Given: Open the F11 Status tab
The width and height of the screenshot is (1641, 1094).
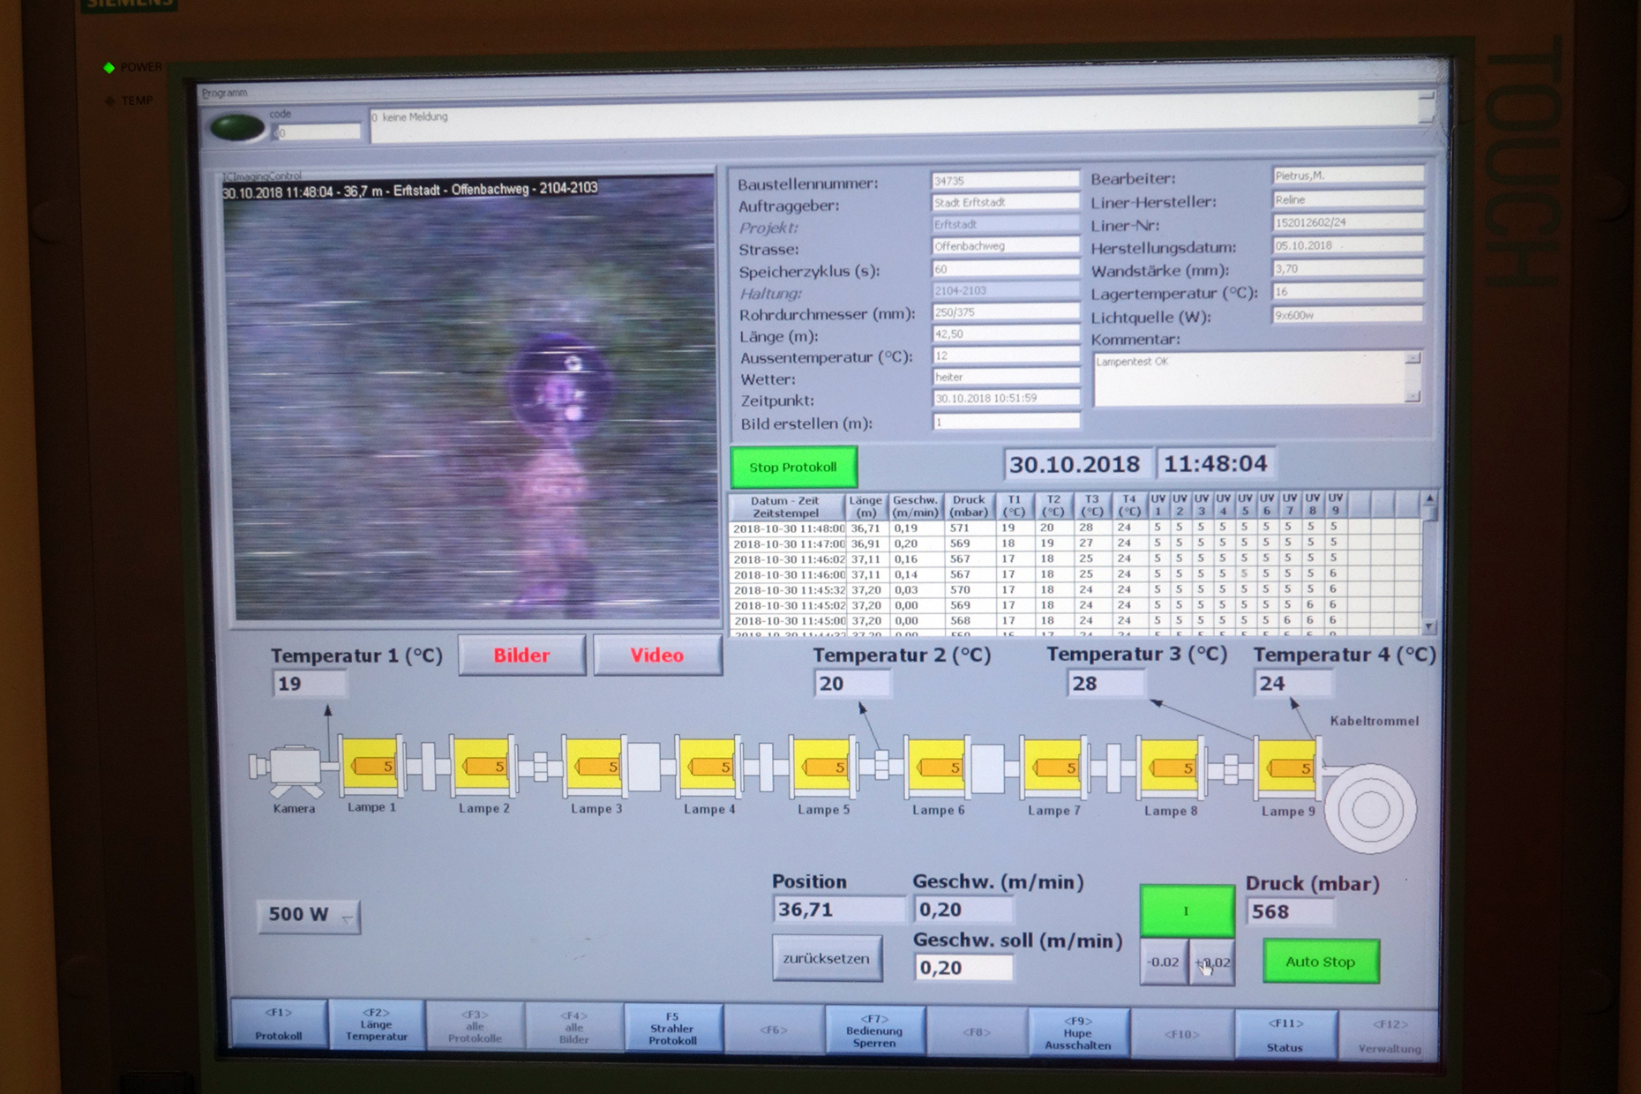Looking at the screenshot, I should coord(1285,1034).
